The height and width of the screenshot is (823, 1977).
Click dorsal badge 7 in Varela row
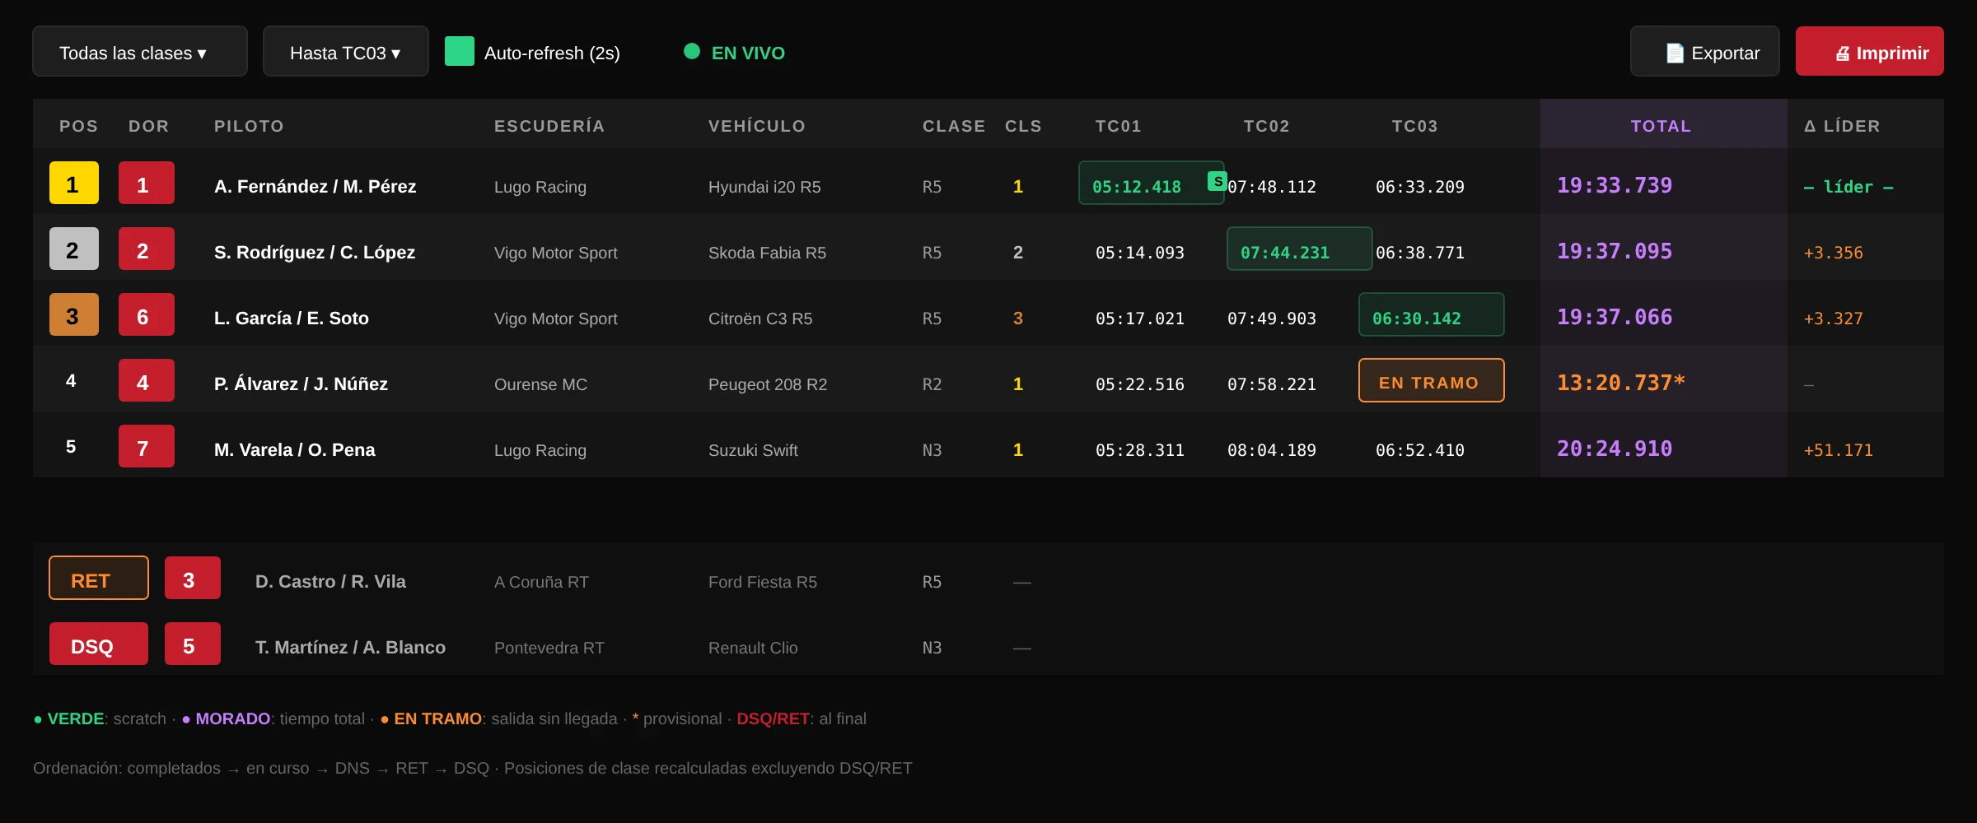147,446
